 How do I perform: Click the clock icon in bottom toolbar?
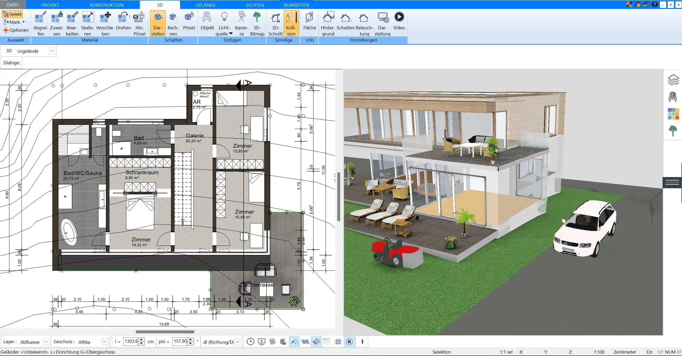click(x=250, y=342)
